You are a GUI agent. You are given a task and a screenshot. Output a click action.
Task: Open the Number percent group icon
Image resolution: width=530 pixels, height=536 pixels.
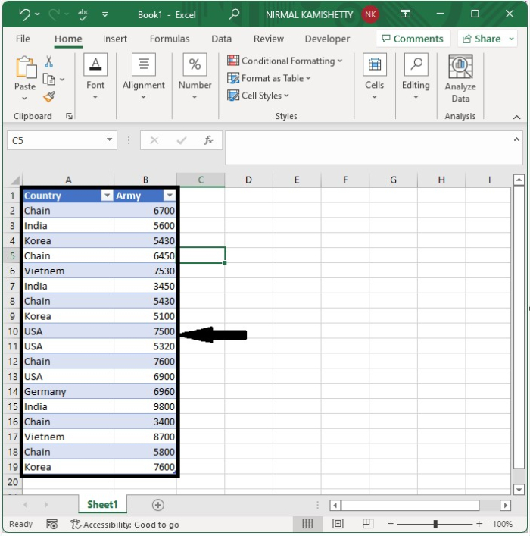pyautogui.click(x=195, y=64)
